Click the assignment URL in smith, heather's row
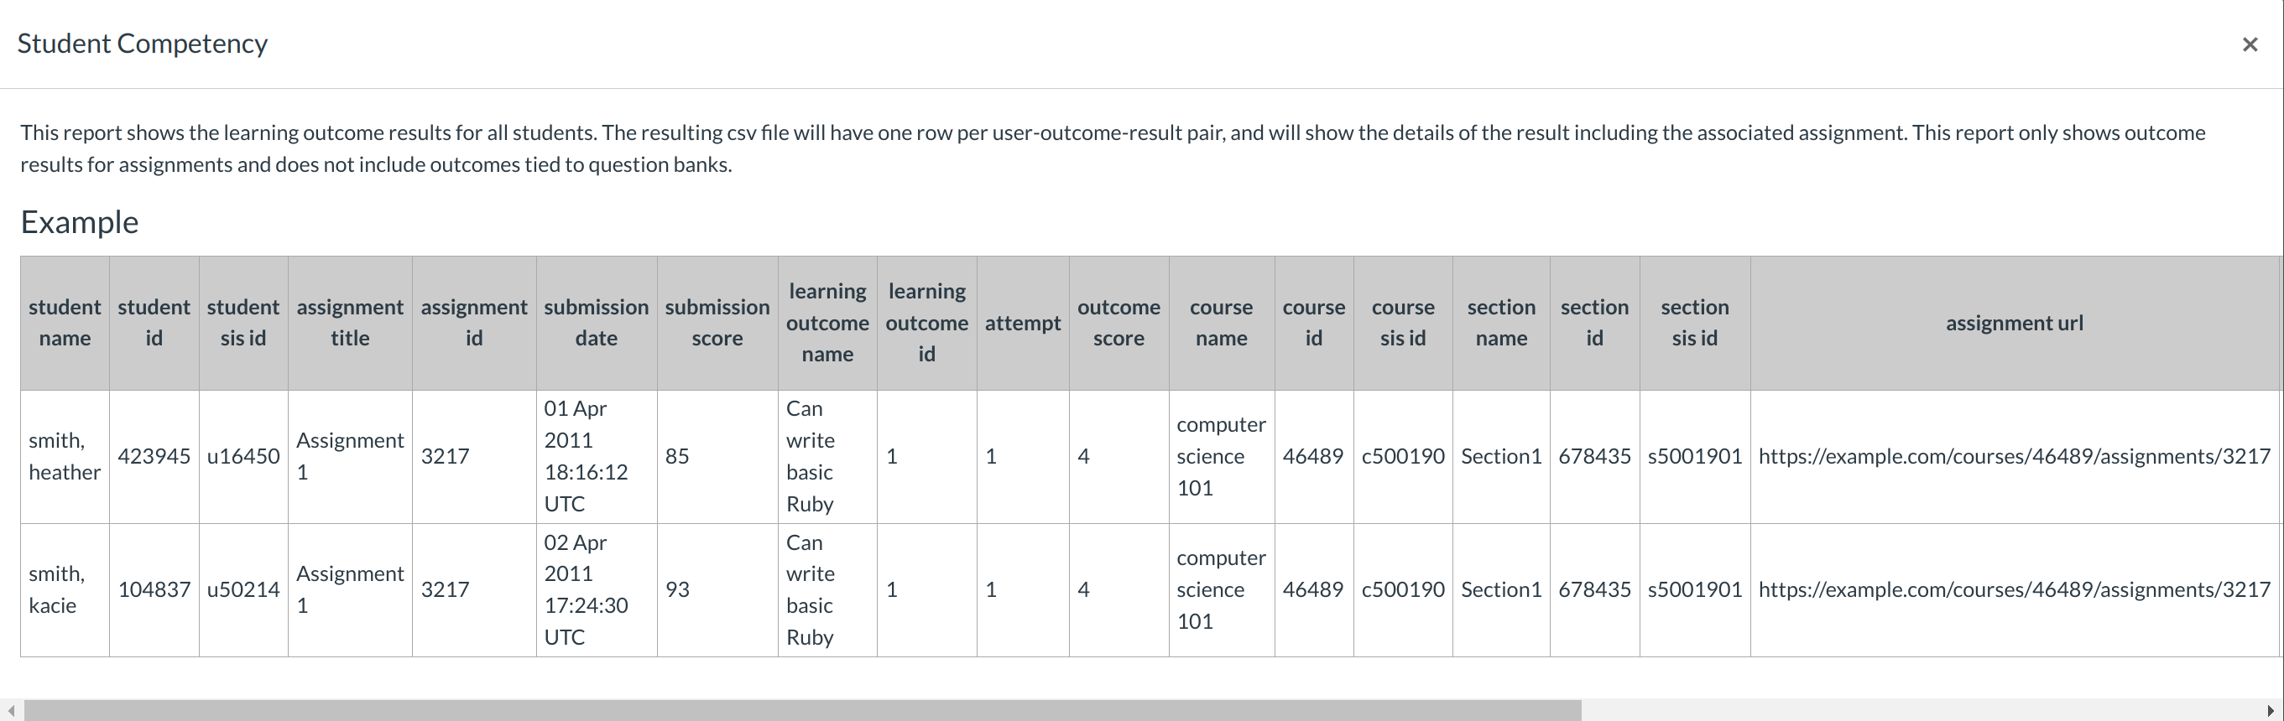Screen dimensions: 2284x721 pyautogui.click(x=2014, y=456)
